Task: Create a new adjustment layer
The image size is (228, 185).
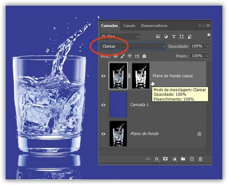Action: click(x=174, y=159)
